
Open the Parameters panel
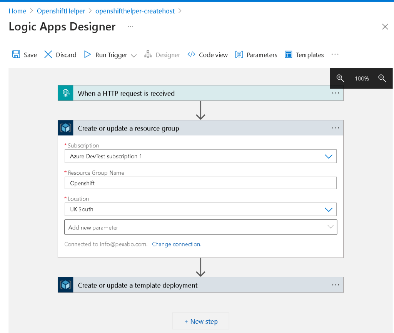click(x=262, y=55)
